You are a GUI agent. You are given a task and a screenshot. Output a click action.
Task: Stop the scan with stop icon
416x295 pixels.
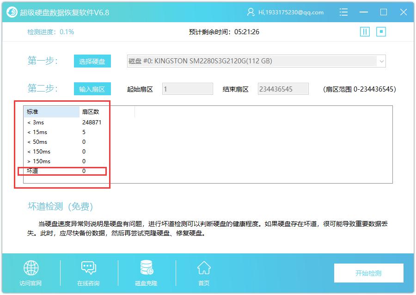click(381, 31)
